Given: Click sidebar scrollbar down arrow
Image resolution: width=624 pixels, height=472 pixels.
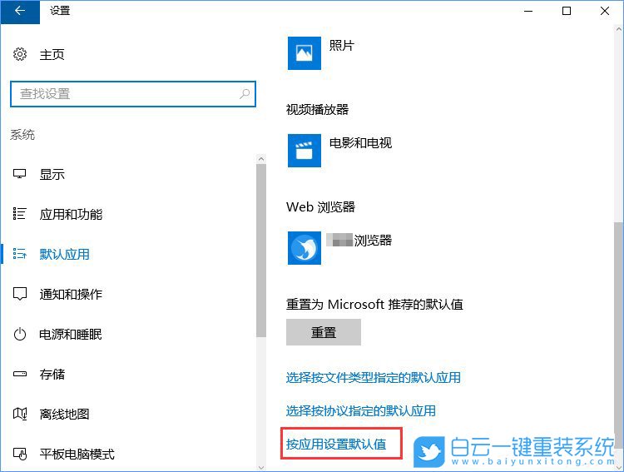Looking at the screenshot, I should click(261, 468).
